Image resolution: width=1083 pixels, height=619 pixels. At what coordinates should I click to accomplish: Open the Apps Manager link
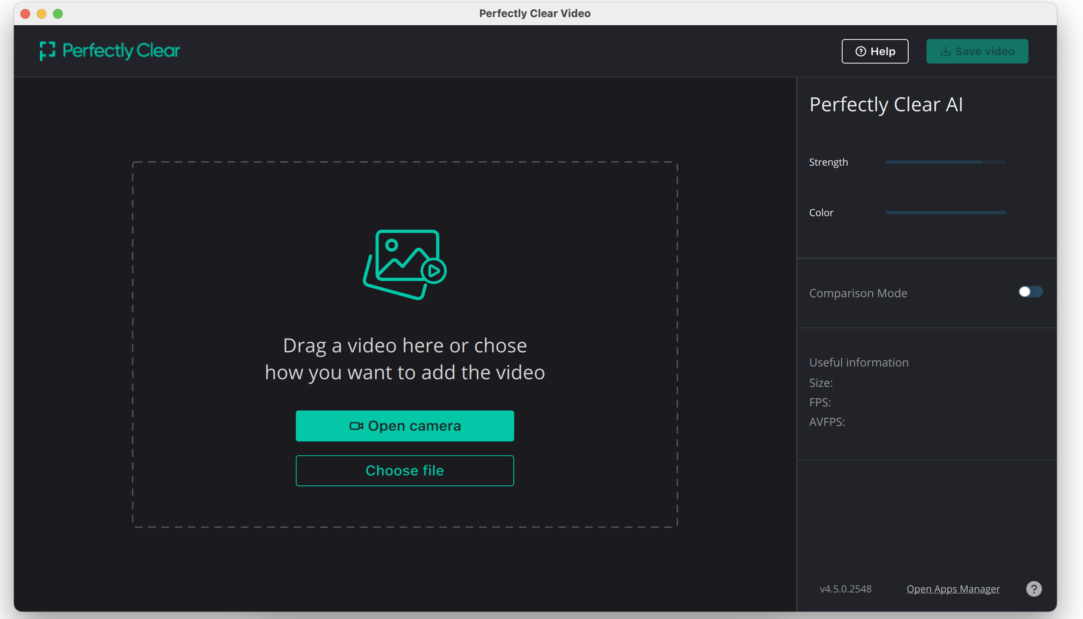pos(953,589)
